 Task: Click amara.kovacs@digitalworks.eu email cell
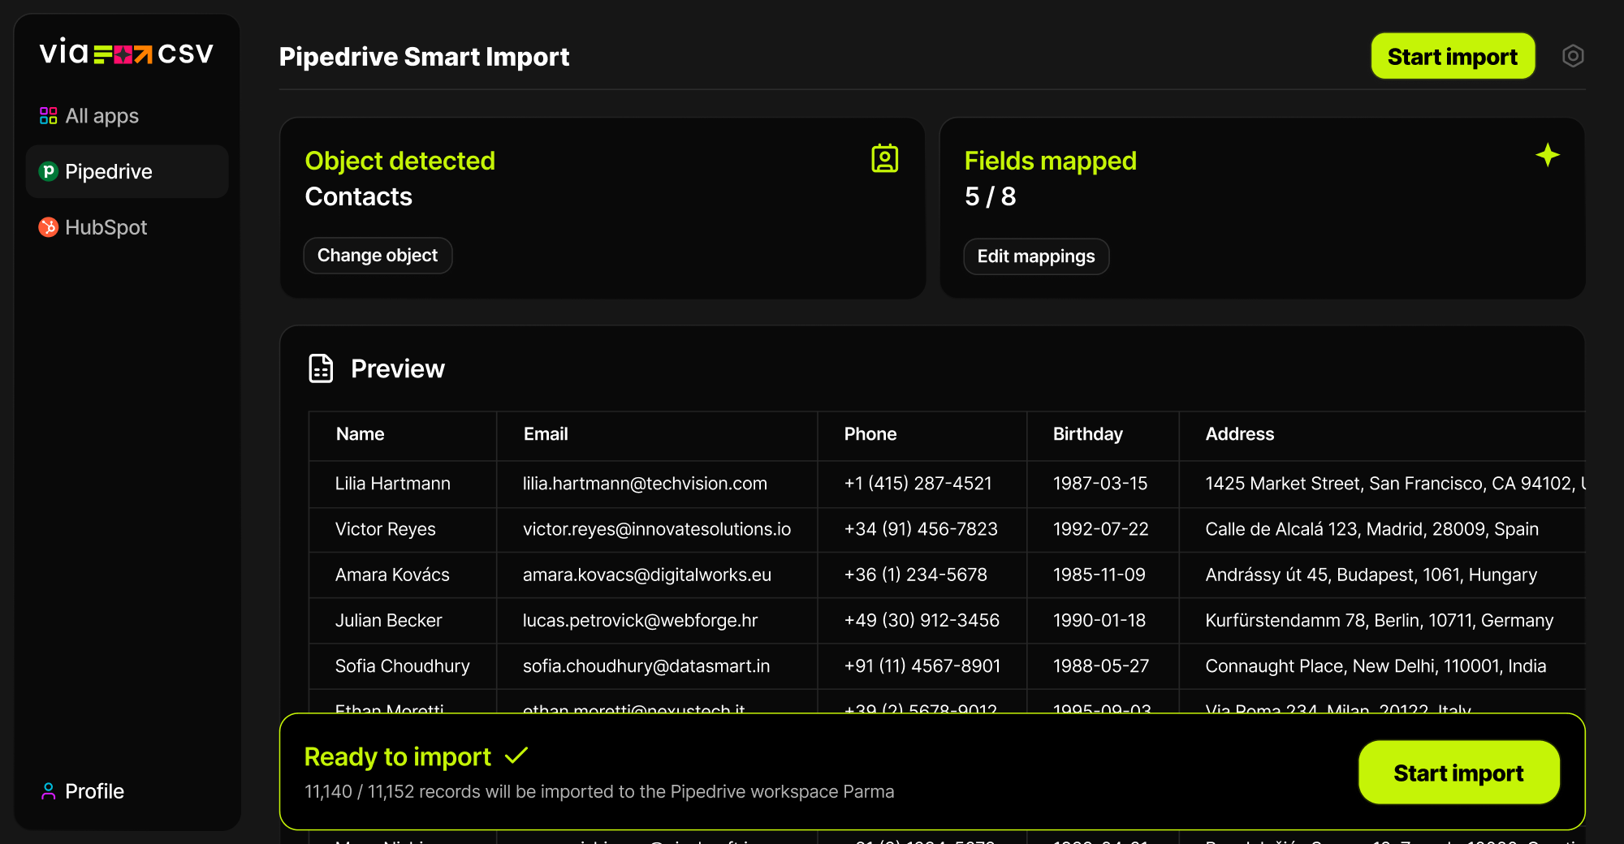coord(657,575)
